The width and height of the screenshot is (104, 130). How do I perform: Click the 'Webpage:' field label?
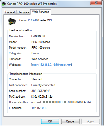coord(15,65)
